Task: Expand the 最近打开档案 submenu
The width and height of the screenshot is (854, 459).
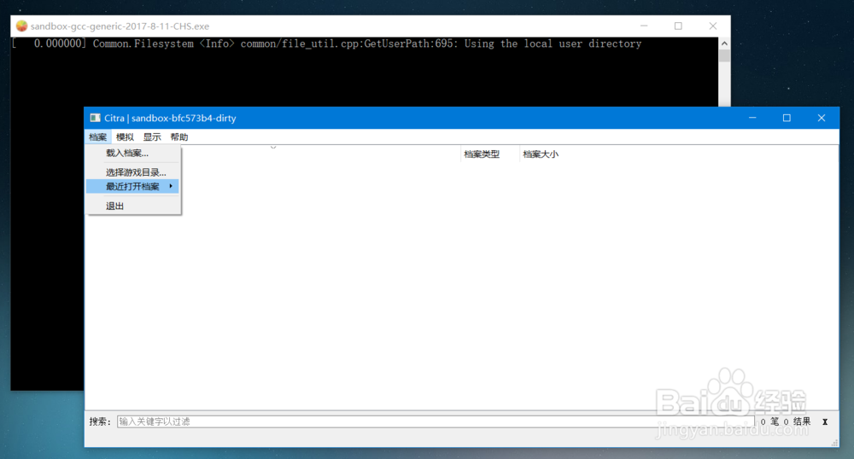Action: pos(133,187)
